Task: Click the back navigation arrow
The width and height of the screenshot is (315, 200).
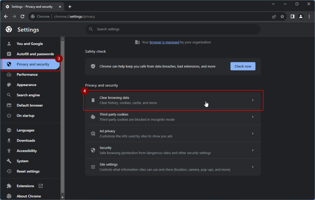Action: (x=6, y=17)
